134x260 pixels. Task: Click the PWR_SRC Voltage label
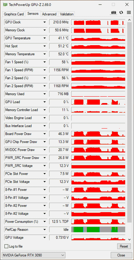click(19, 166)
